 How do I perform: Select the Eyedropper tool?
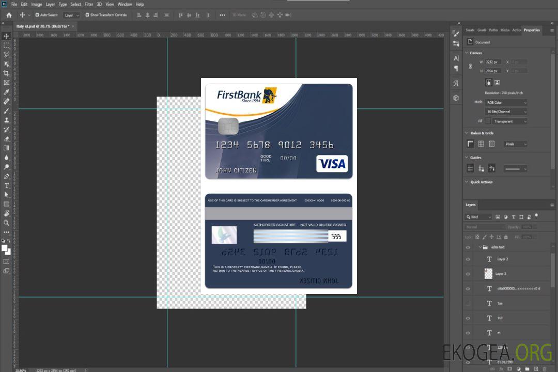click(x=6, y=92)
